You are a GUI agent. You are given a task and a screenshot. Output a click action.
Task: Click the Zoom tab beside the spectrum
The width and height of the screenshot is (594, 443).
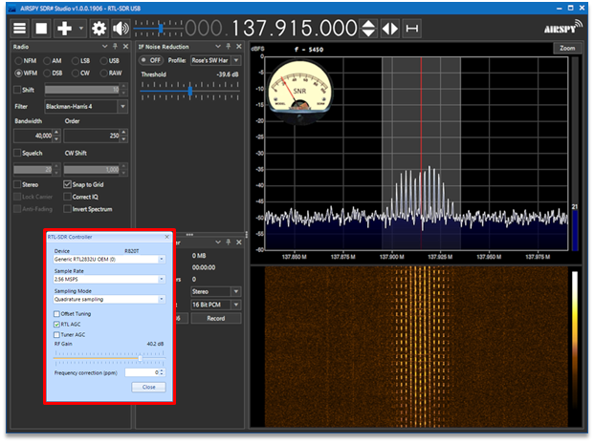tap(567, 48)
